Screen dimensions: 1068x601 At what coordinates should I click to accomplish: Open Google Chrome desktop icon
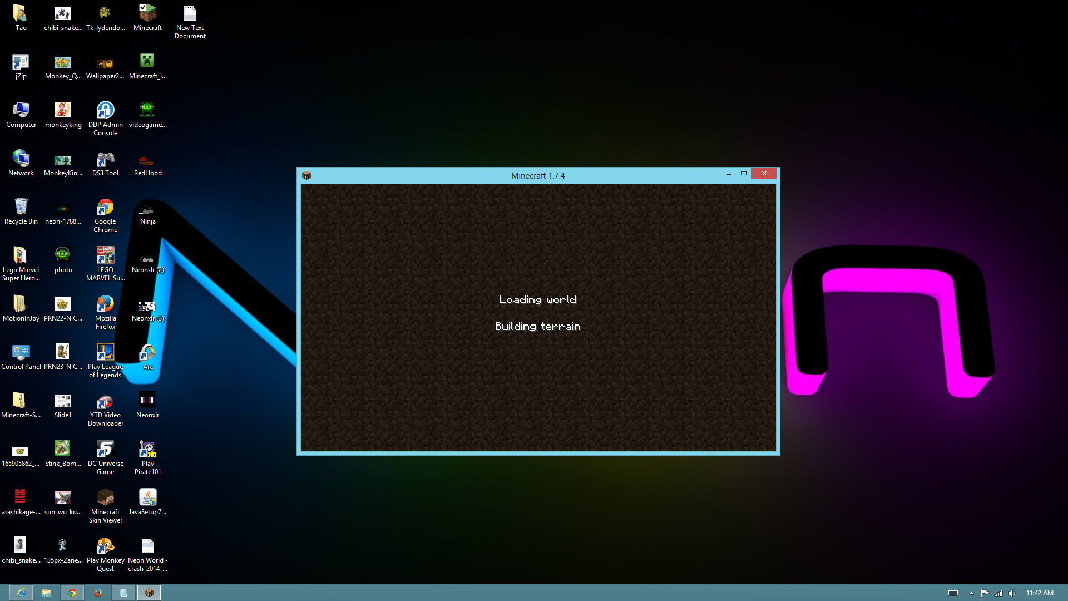click(x=105, y=208)
